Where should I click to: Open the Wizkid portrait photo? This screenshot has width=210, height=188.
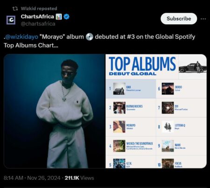point(55,111)
